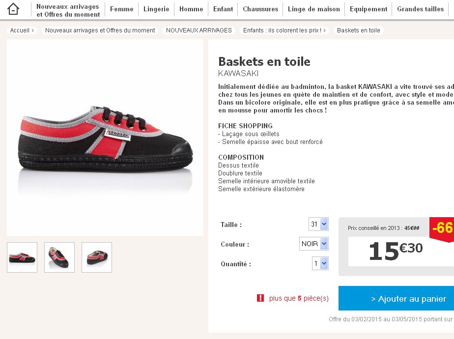The height and width of the screenshot is (339, 454).
Task: Open the Lingerie category menu
Action: point(156,9)
